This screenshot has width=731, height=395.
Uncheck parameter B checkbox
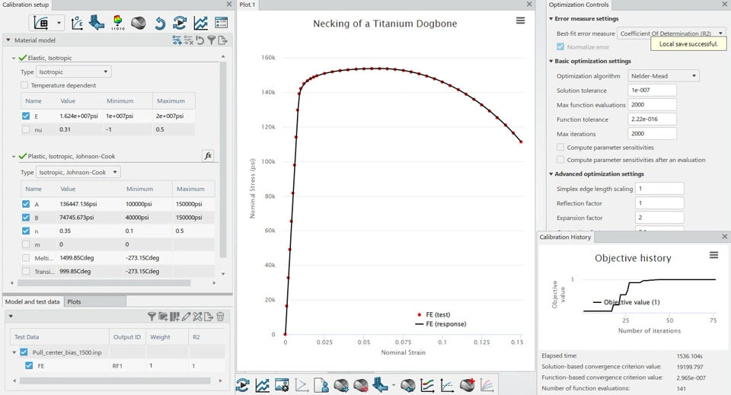pos(26,218)
